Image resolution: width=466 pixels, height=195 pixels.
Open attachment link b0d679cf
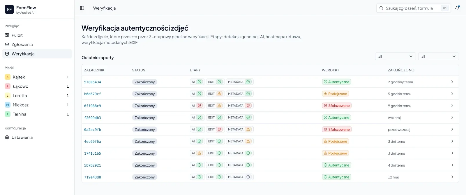[93, 94]
